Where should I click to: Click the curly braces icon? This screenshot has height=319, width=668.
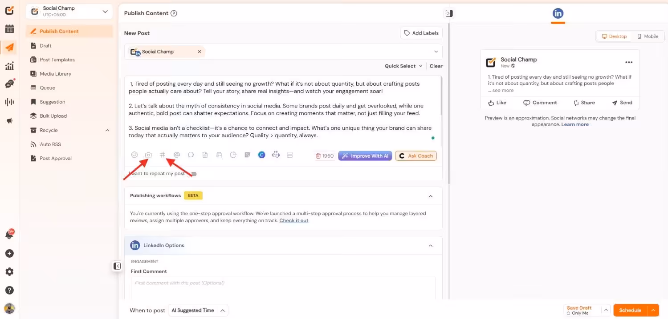coord(191,155)
